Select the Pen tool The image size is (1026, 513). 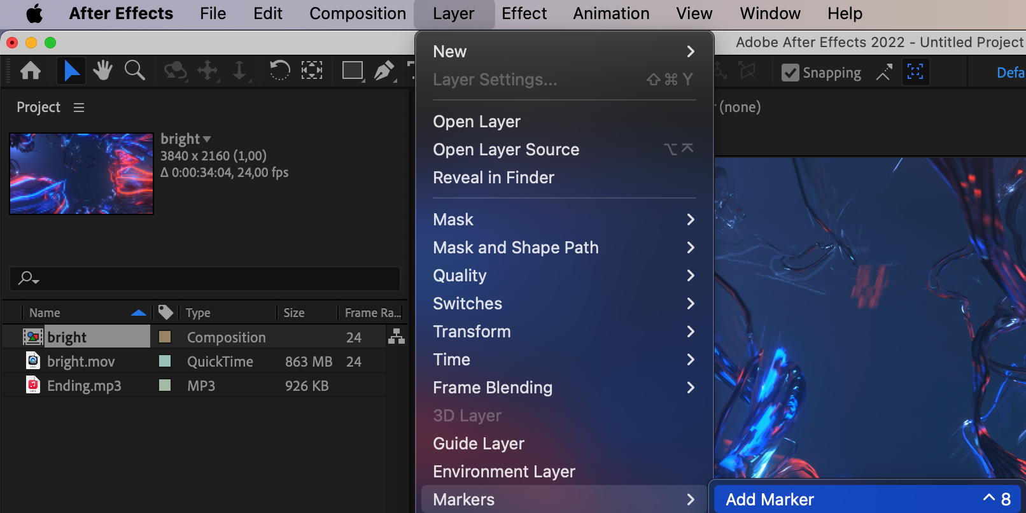384,71
